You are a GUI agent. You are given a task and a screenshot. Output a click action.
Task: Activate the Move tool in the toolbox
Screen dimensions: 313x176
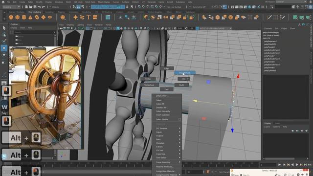(x=4, y=48)
